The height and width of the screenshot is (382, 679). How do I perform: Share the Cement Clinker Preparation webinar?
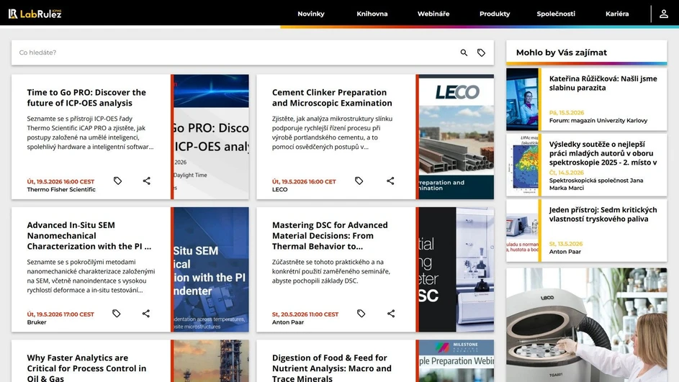[x=390, y=181]
